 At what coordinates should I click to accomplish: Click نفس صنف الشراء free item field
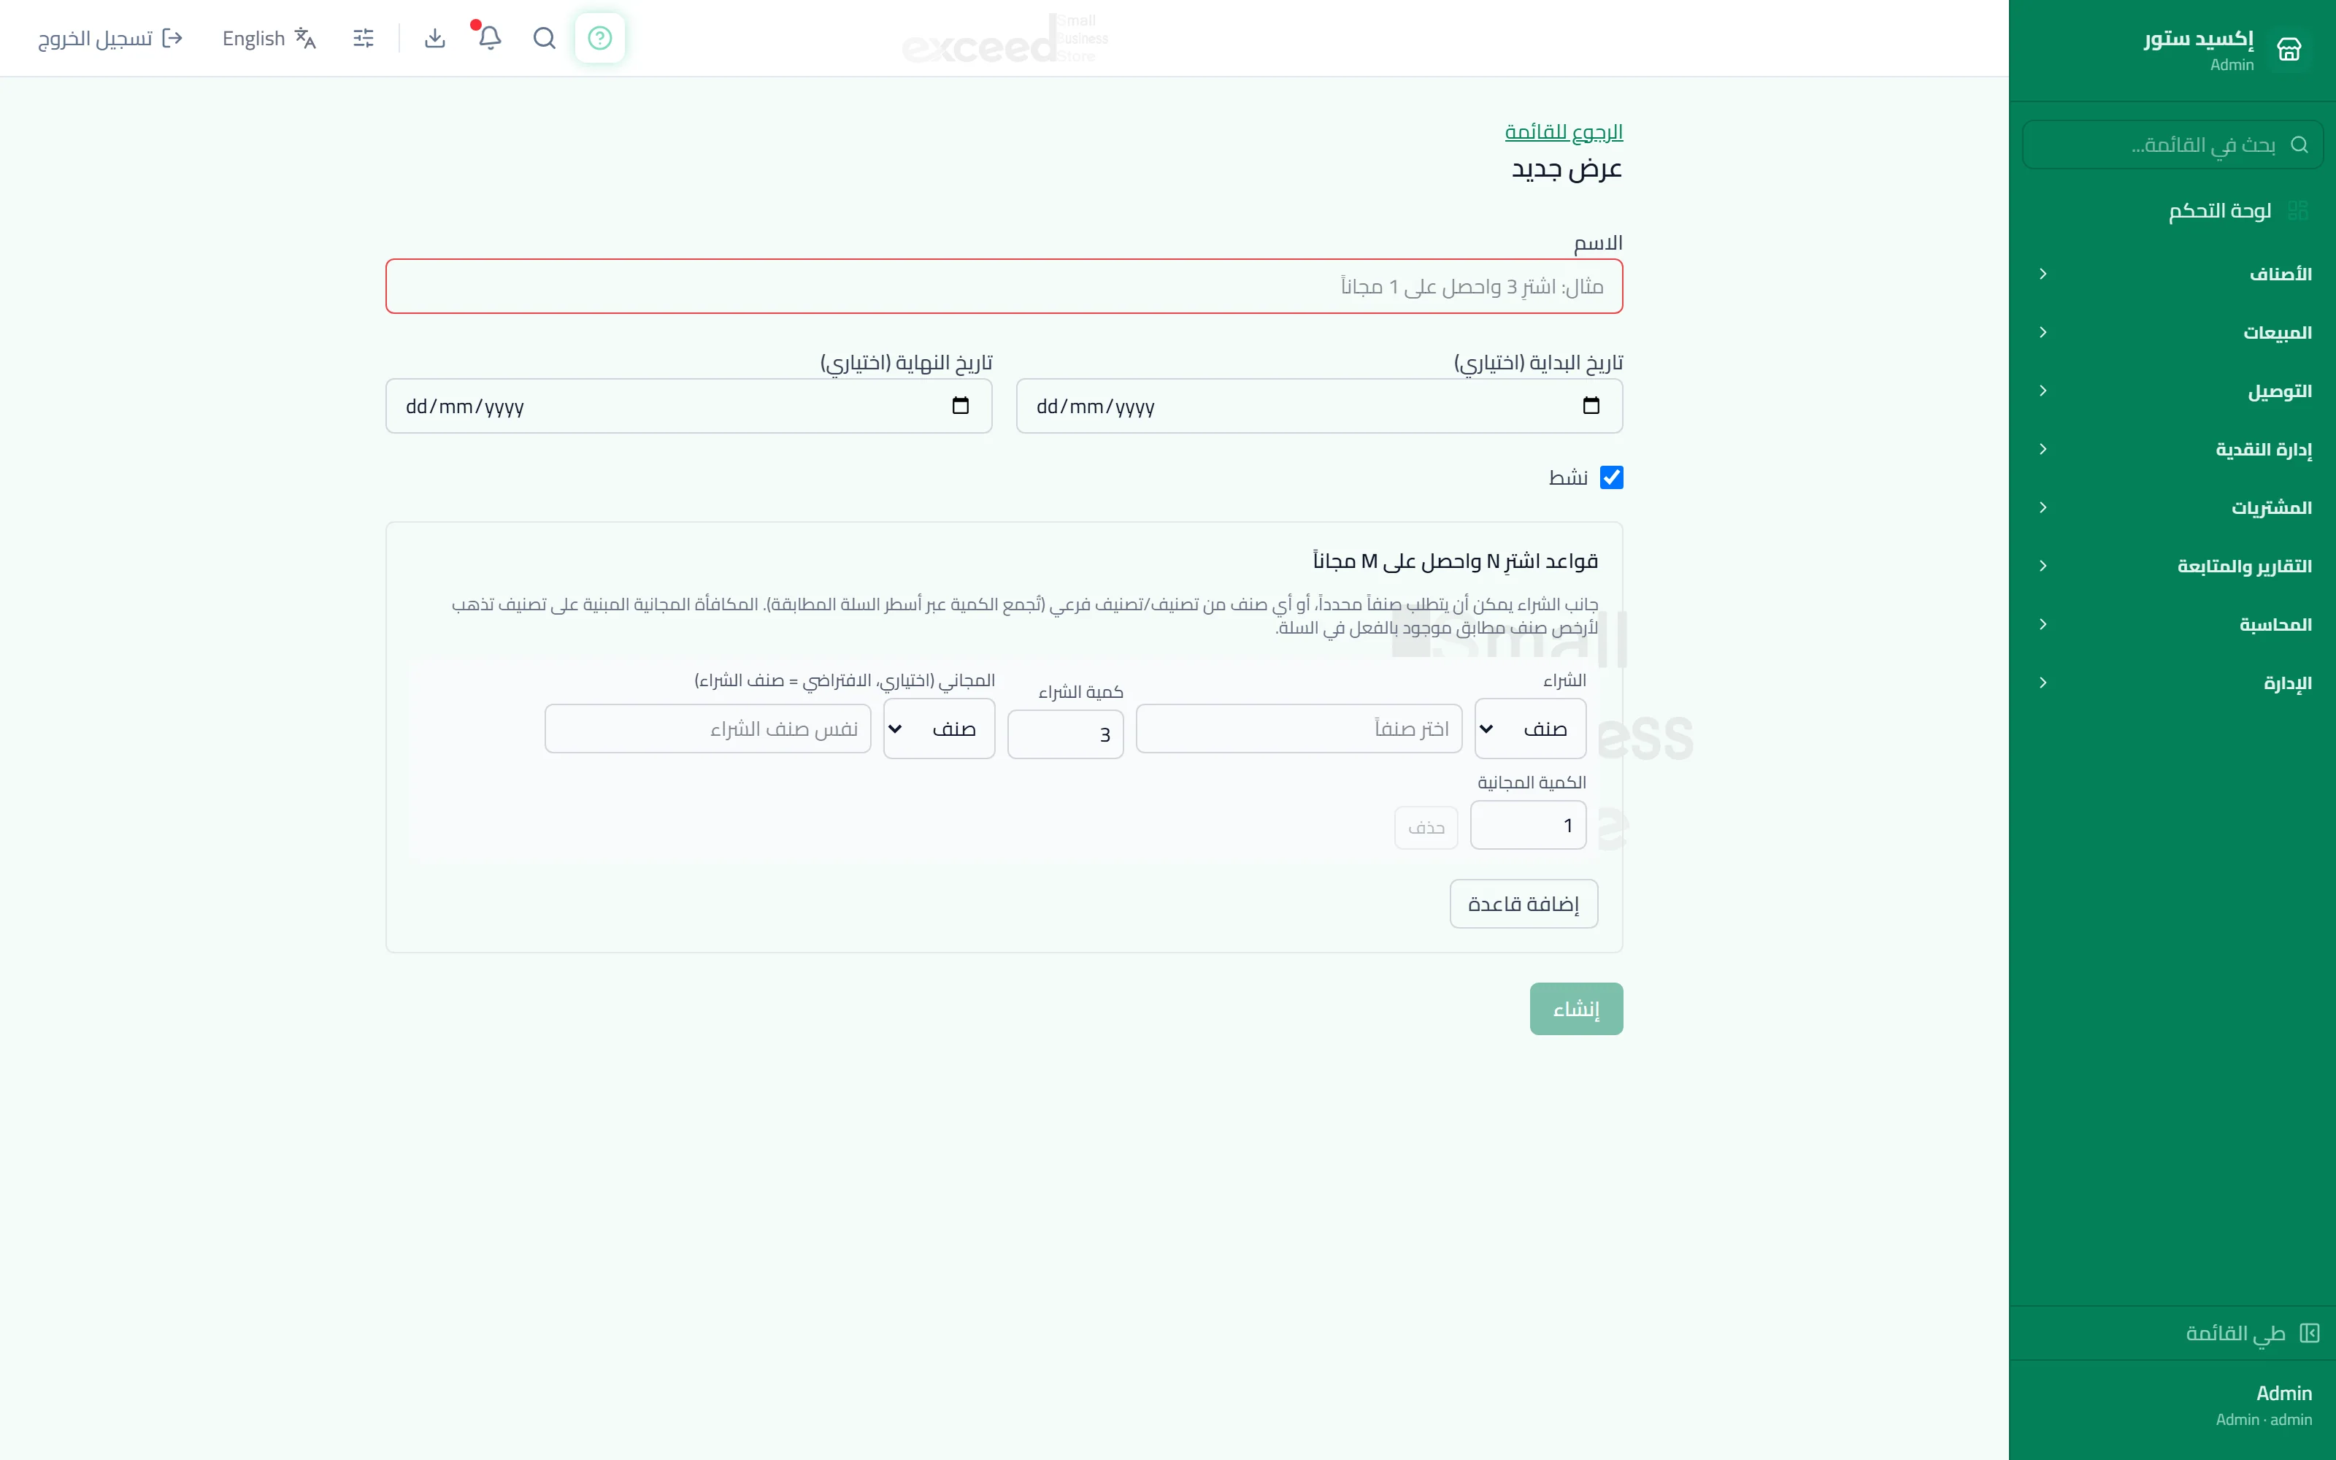click(707, 729)
